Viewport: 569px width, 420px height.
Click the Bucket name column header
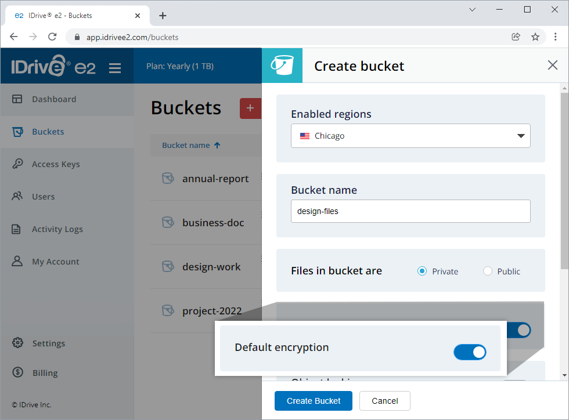186,146
